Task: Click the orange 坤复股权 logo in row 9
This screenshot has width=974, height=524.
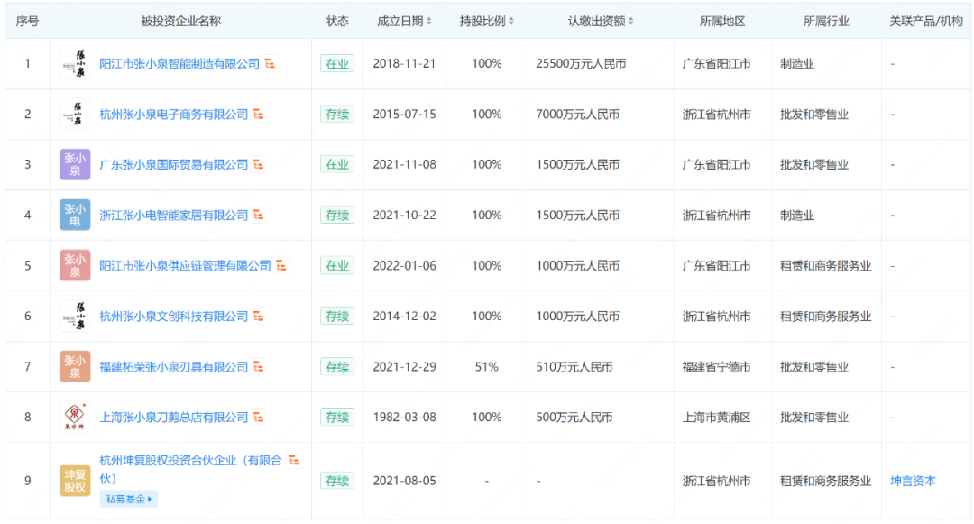Action: click(75, 481)
